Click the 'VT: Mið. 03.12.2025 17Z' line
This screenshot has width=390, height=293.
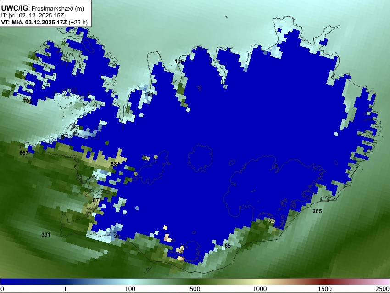[34, 22]
